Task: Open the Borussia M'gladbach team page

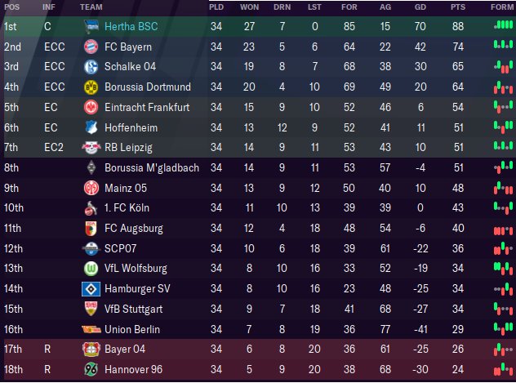Action: coord(152,167)
